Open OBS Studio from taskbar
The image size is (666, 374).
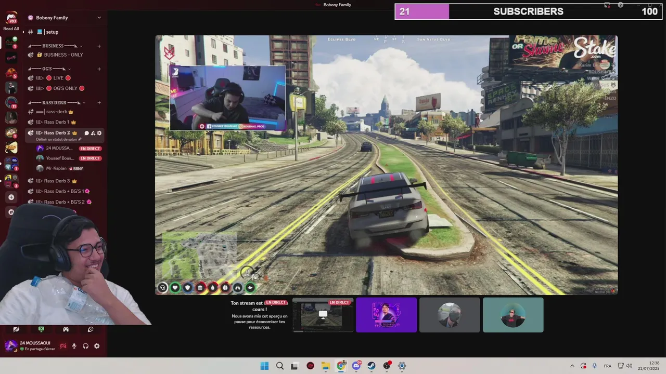(x=387, y=366)
